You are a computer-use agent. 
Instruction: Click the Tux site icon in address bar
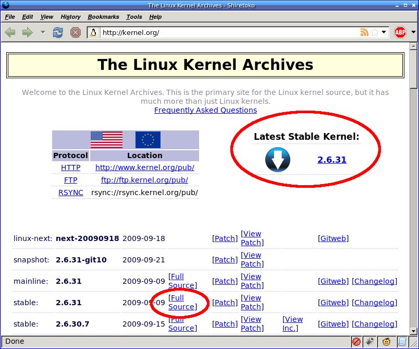pos(94,32)
